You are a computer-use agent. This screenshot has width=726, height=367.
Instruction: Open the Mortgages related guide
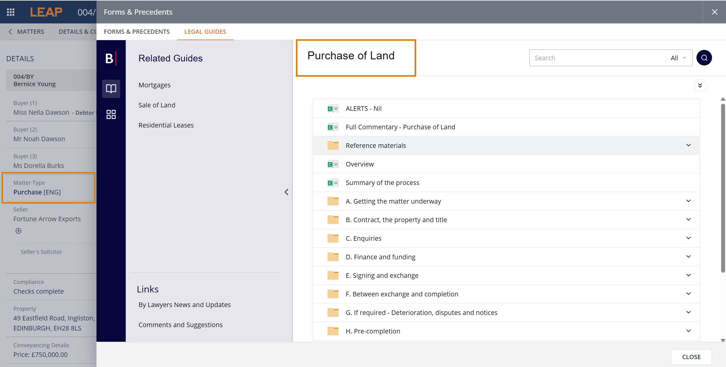154,85
